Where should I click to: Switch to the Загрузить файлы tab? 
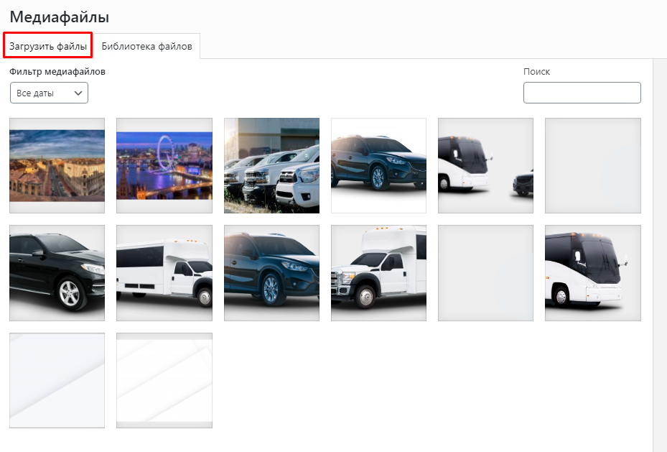tap(48, 47)
